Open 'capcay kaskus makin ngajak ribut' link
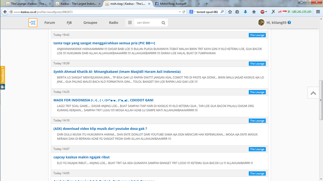323x181 pixels. pos(82,157)
